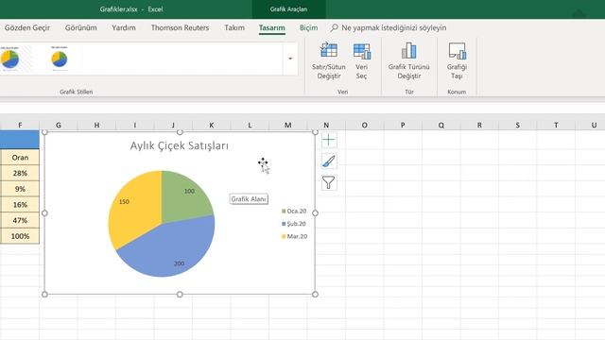Open the Thomson Reuters tab
The height and width of the screenshot is (340, 605).
(180, 27)
